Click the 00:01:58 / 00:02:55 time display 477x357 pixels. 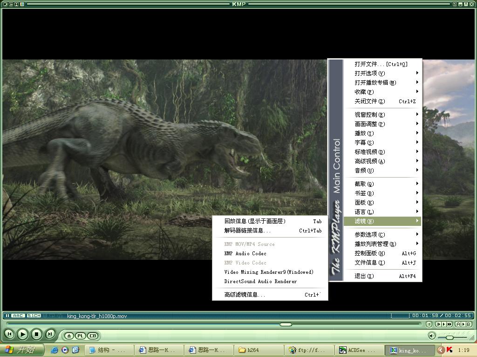442,316
